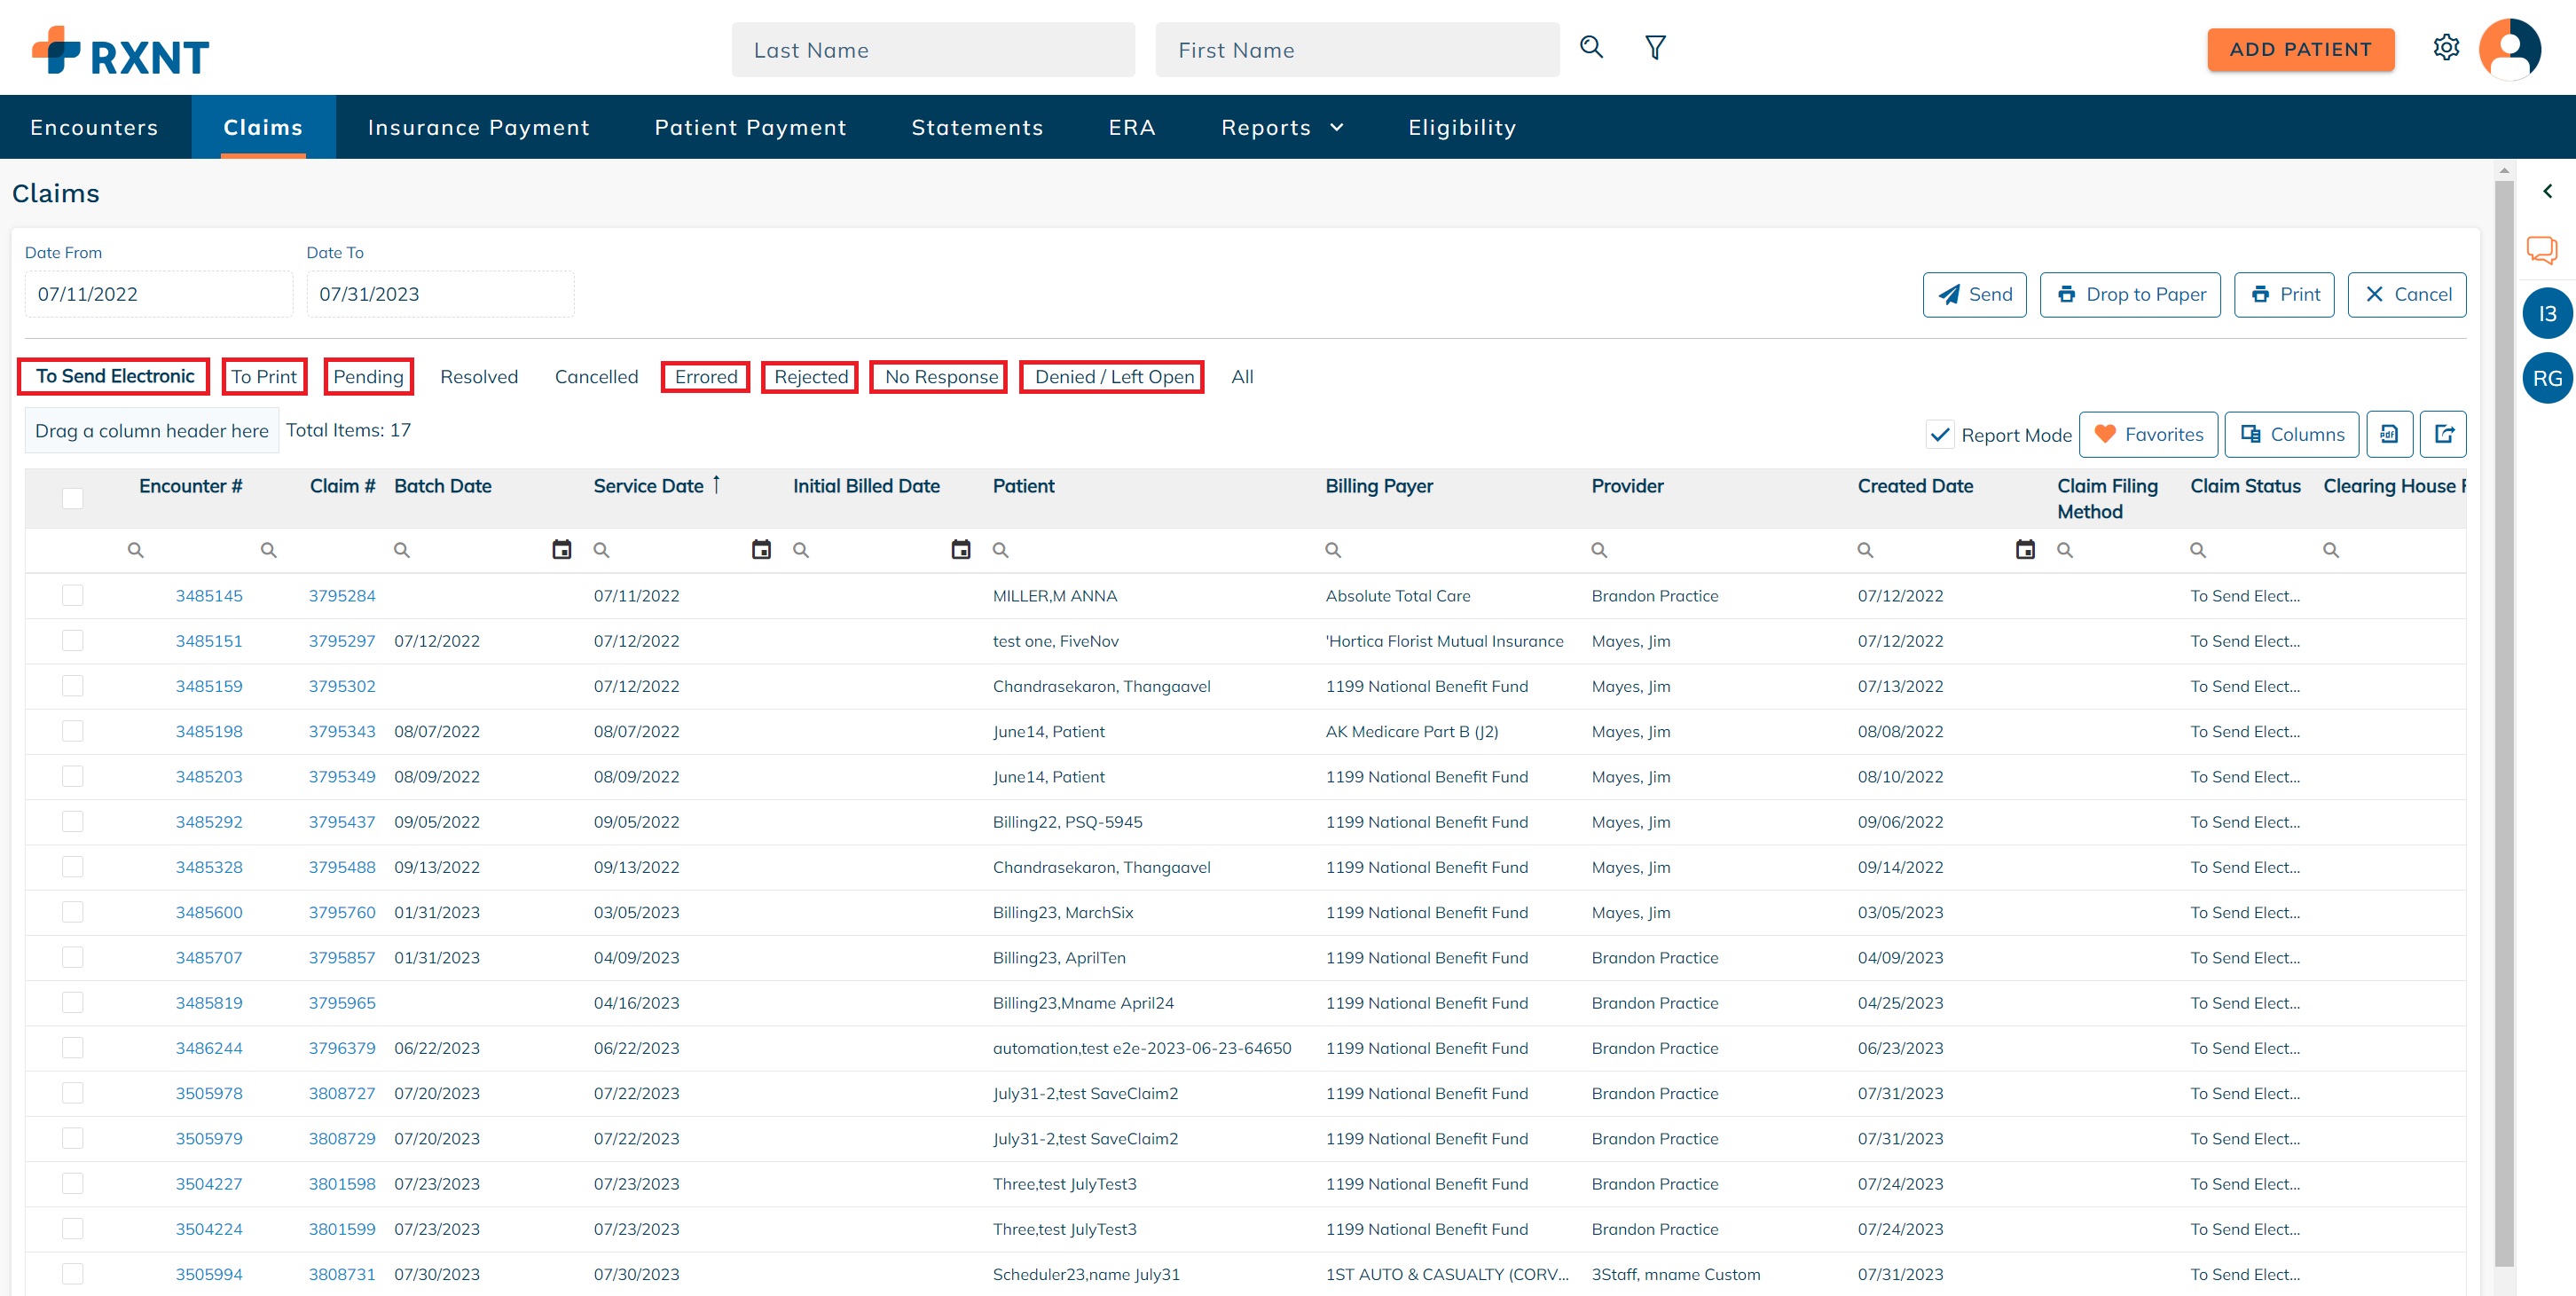Click the Columns icon button
2576x1296 pixels.
pos(2292,434)
